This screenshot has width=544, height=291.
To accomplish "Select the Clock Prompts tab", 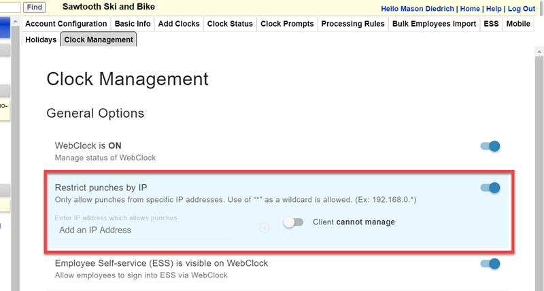I will [287, 24].
